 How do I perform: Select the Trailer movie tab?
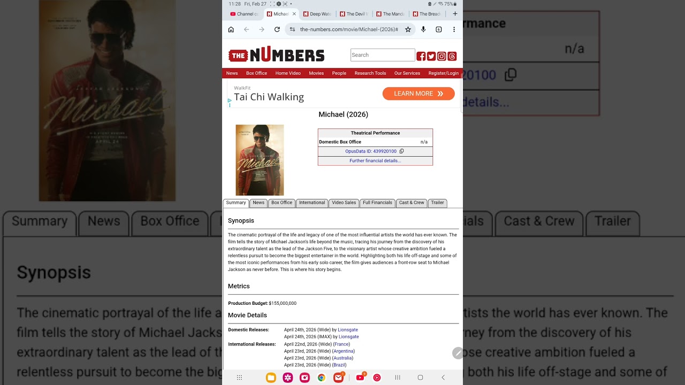point(438,203)
